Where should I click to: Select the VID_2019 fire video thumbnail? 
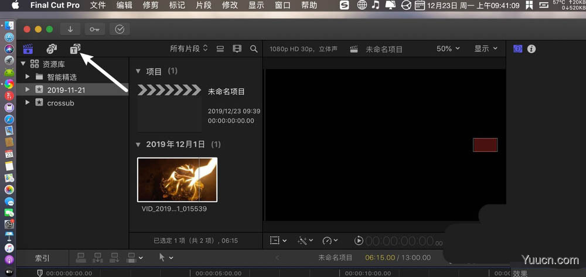(177, 180)
